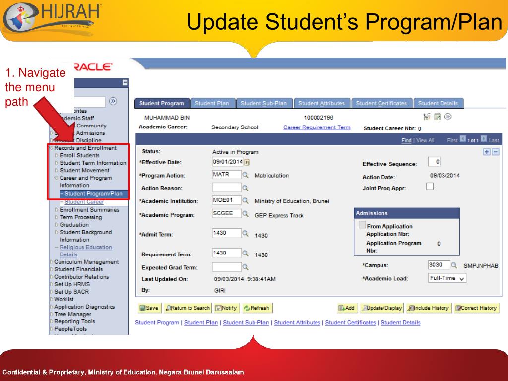Image resolution: width=508 pixels, height=381 pixels.
Task: Expand Enrollment Summaries folder
Action: pyautogui.click(x=57, y=210)
